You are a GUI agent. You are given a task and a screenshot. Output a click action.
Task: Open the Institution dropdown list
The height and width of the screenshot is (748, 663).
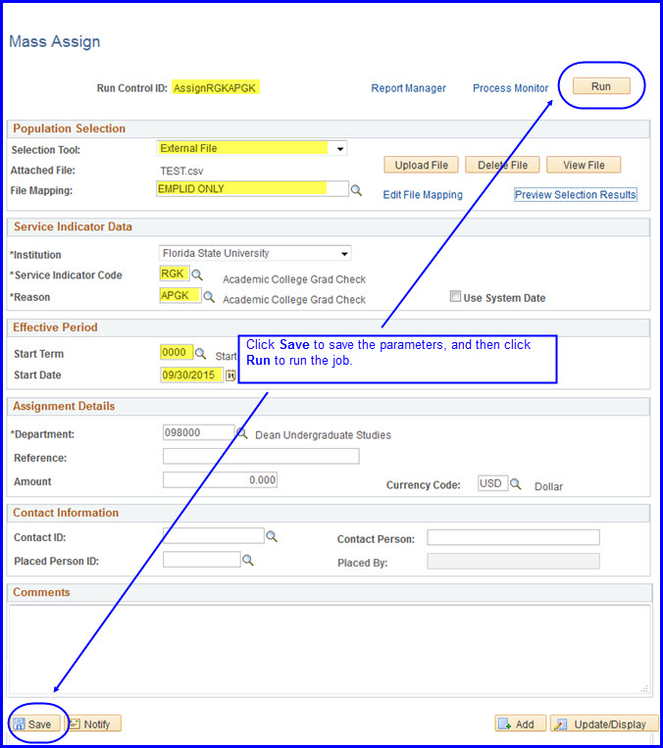point(343,254)
